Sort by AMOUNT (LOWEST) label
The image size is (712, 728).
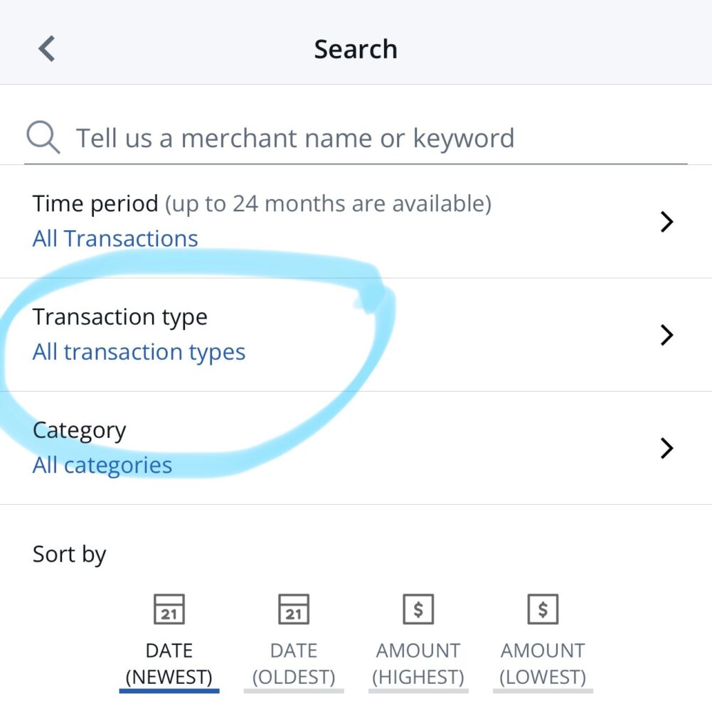point(543,663)
